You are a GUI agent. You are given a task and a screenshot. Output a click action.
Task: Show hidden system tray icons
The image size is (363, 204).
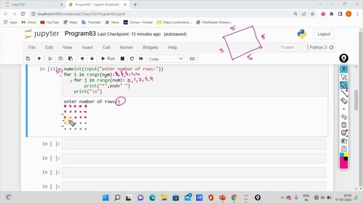[282, 198]
